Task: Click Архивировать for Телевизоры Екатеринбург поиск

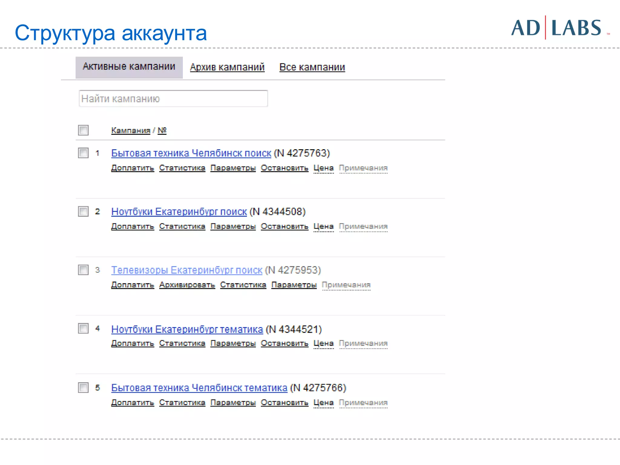Action: point(187,285)
